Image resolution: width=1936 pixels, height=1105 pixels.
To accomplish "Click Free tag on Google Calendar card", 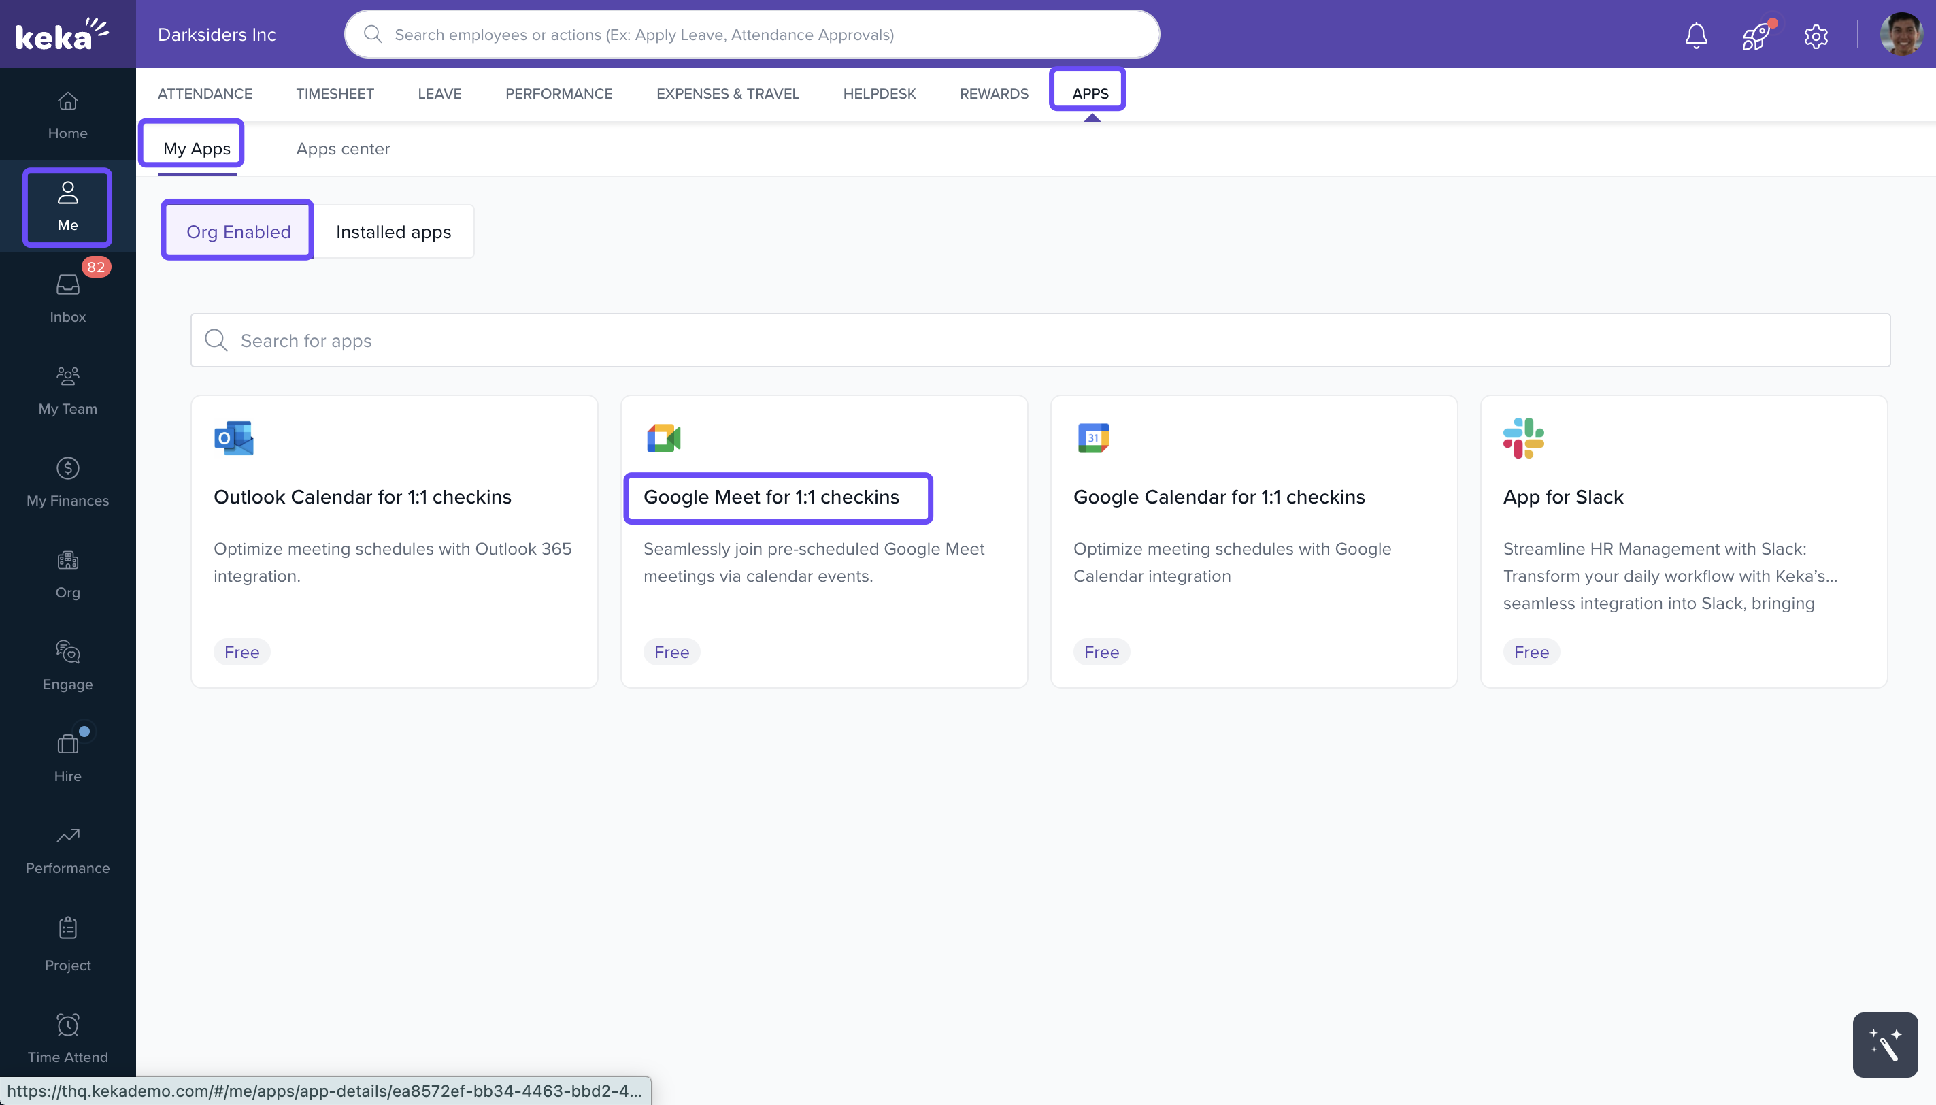I will tap(1101, 652).
